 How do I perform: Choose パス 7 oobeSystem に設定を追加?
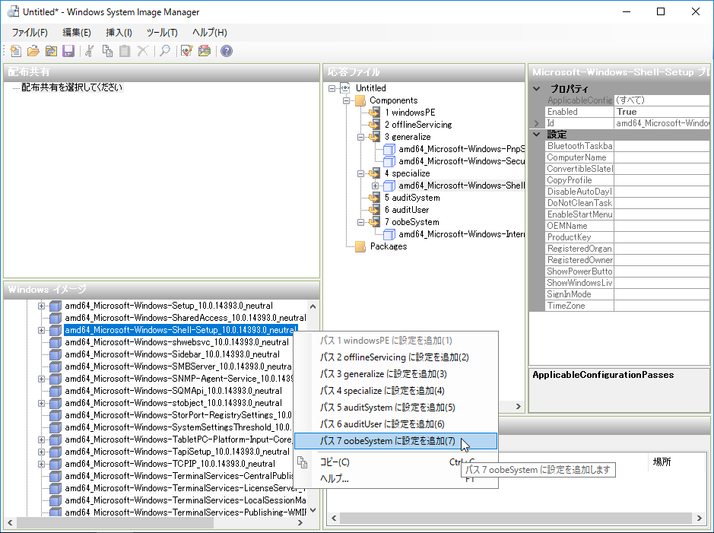(395, 440)
